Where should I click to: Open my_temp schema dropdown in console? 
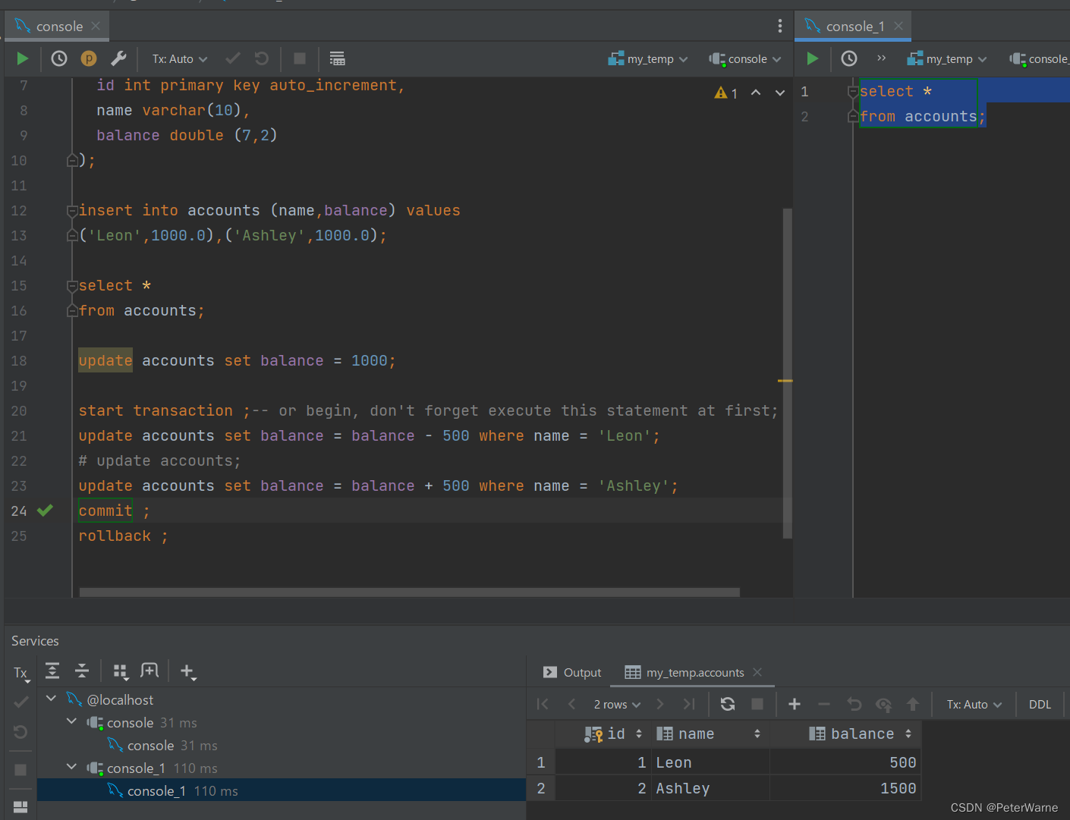[x=648, y=58]
